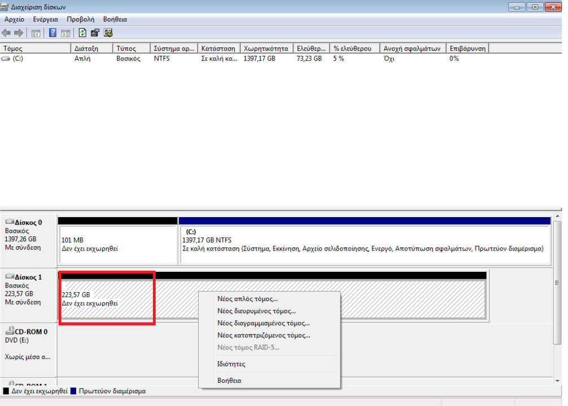Click the blue Πρωτεύον διαμέρισμα legend swatch
The image size is (568, 406).
(73, 391)
